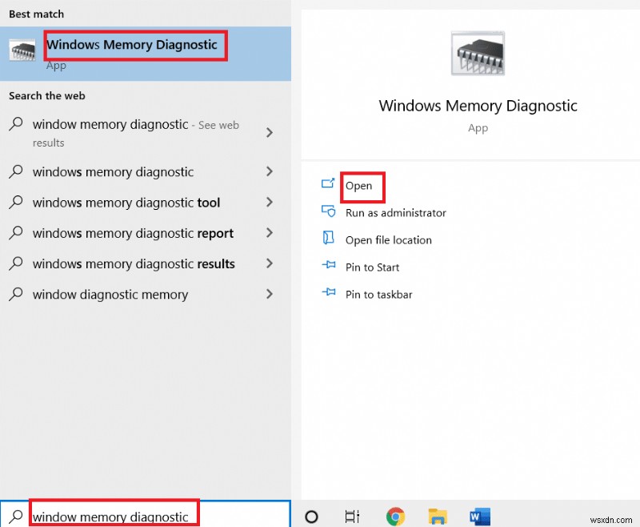Click the Cortana circle icon on taskbar

point(311,517)
